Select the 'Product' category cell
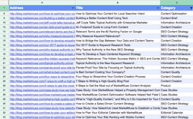 coord(177,86)
